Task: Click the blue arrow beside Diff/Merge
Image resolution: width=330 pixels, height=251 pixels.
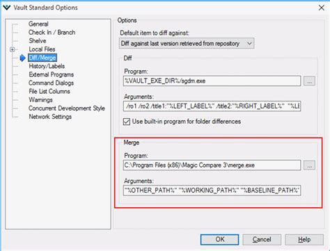Action: click(x=22, y=58)
